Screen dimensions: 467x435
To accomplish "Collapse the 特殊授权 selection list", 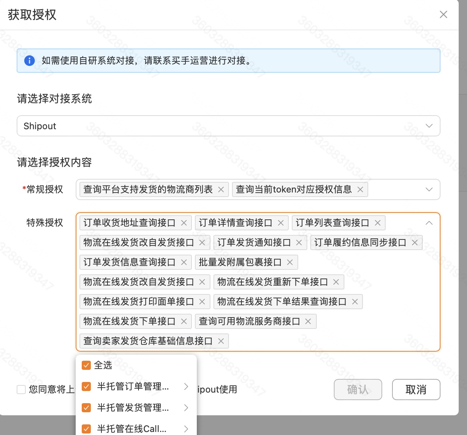I will 429,223.
